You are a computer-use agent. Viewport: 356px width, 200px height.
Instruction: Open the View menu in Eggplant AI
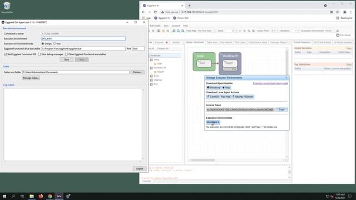tap(166, 26)
